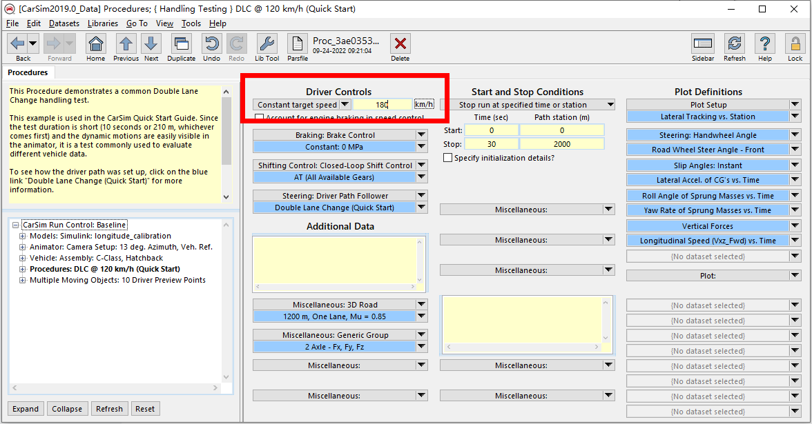This screenshot has height=424, width=812.
Task: View the Parsfile document icon
Action: [297, 43]
